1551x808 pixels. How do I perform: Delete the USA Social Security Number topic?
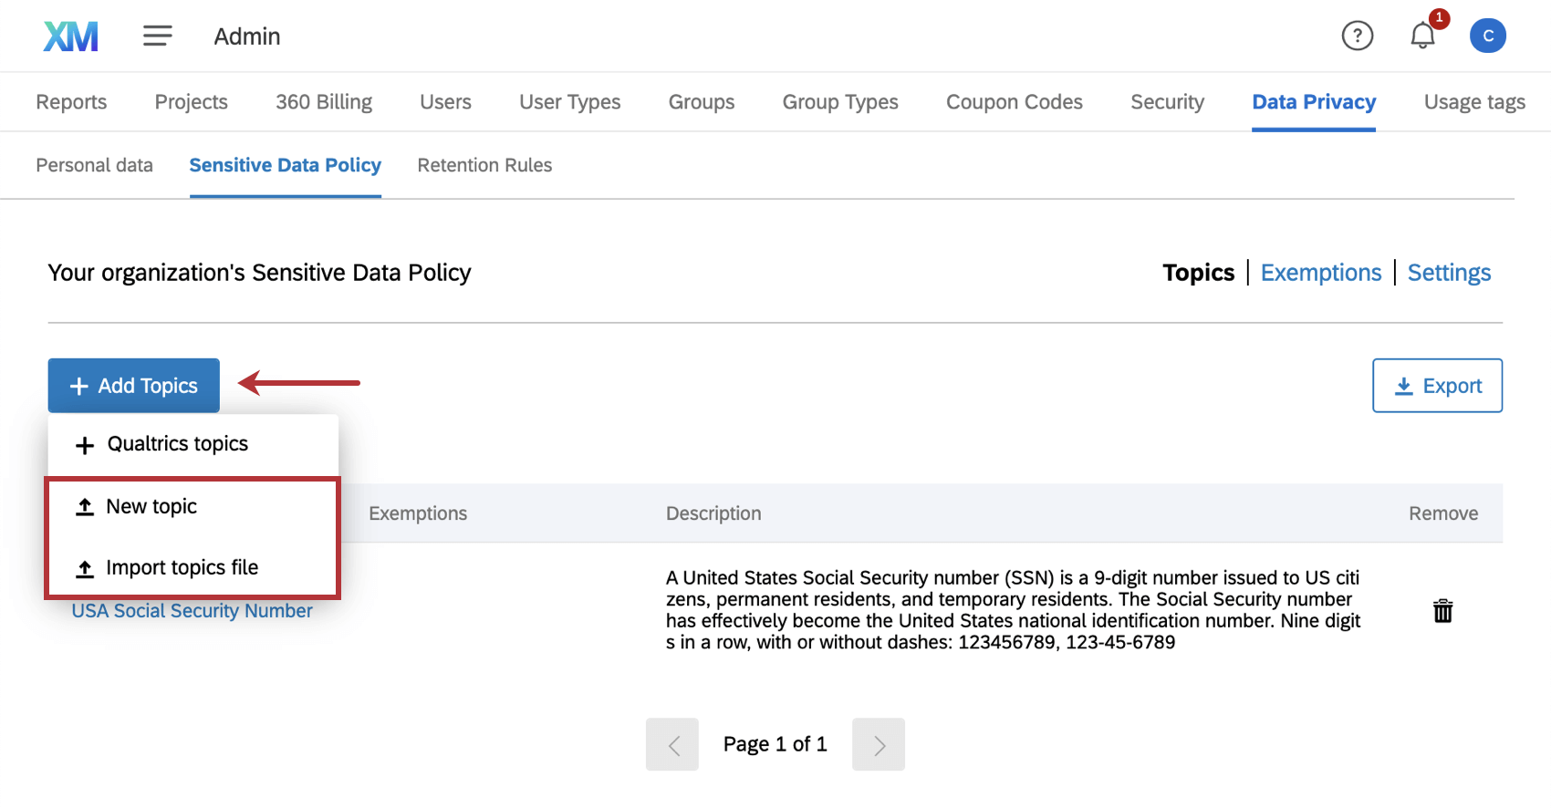pyautogui.click(x=1442, y=611)
